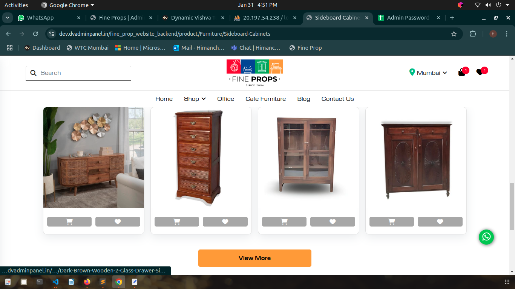Viewport: 515px width, 289px height.
Task: Add glass door cabinet to wishlist
Action: point(333,222)
